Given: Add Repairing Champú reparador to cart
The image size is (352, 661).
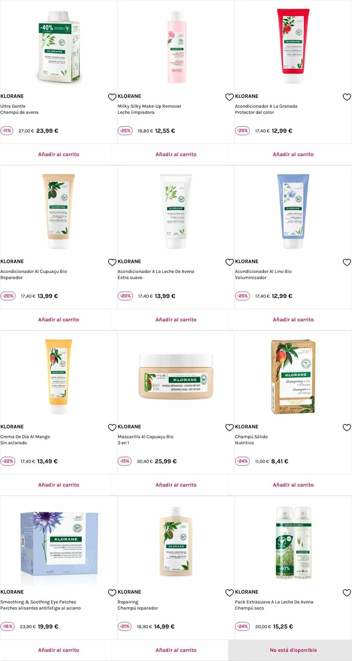Looking at the screenshot, I should [x=176, y=650].
